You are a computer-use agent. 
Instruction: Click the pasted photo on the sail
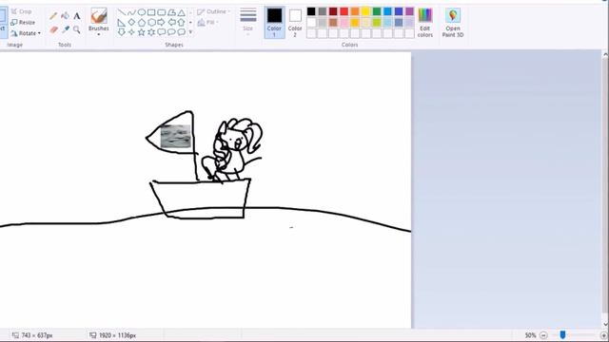(x=175, y=136)
